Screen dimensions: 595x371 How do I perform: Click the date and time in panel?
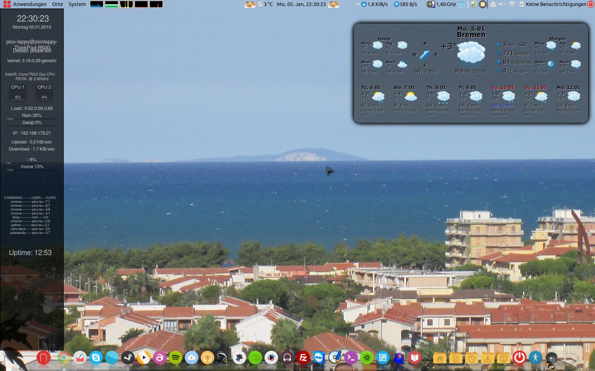(x=301, y=4)
